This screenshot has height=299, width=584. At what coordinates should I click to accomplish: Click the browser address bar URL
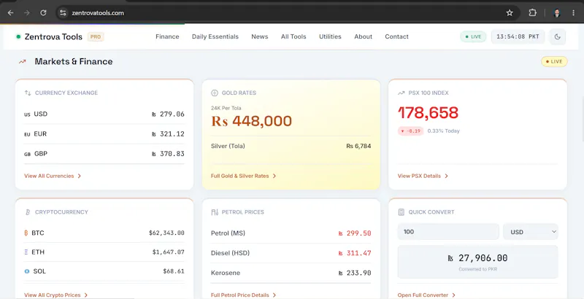tap(98, 13)
